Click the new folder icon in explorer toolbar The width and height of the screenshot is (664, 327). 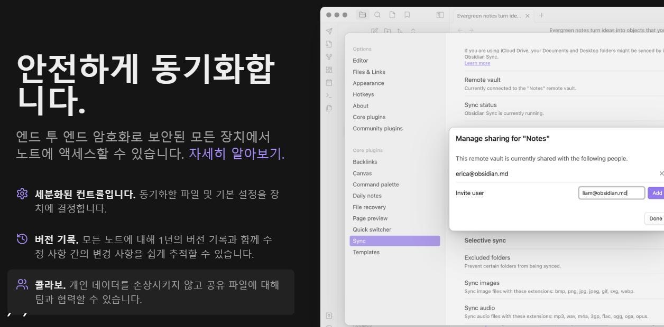(x=387, y=32)
